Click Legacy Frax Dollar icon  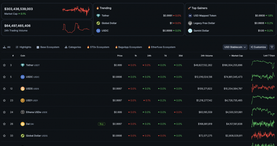[190, 23]
